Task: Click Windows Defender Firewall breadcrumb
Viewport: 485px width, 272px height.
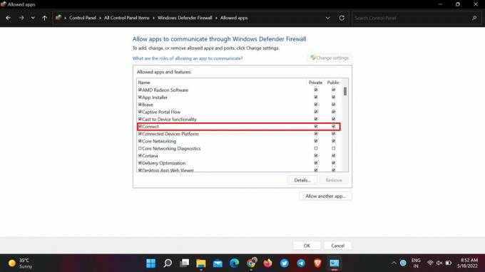Action: (185, 18)
